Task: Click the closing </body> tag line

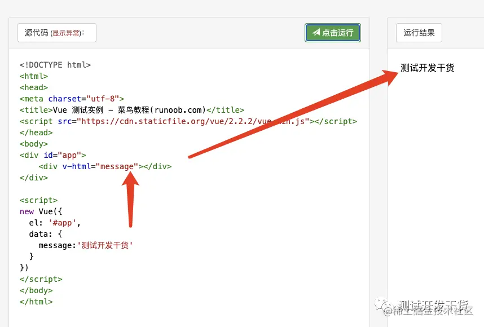Action: 36,290
